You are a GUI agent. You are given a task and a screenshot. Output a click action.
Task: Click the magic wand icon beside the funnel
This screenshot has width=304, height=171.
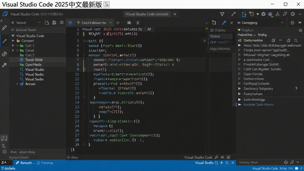[x=233, y=14]
